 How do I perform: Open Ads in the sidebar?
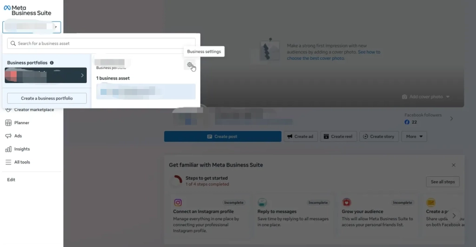pyautogui.click(x=18, y=136)
